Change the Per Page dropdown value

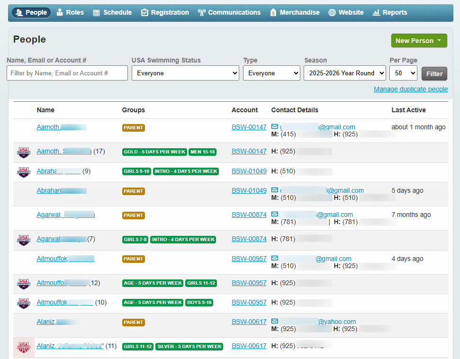[x=403, y=73]
